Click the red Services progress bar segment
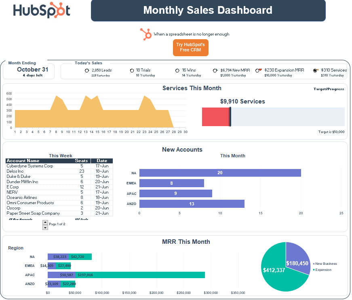This screenshot has height=300, width=352. [x=215, y=117]
